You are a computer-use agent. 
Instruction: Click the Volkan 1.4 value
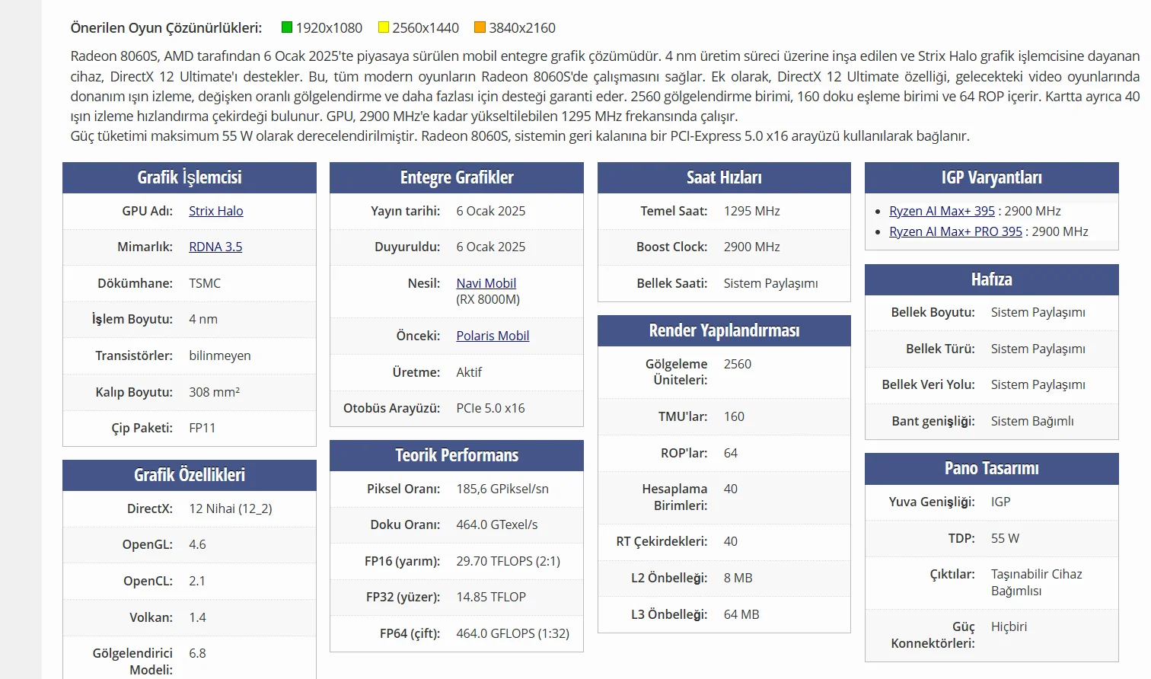pos(198,617)
